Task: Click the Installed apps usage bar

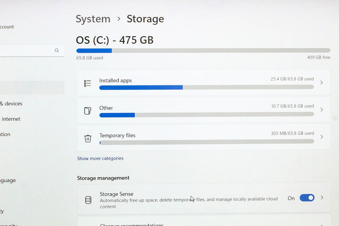Action: (206, 87)
